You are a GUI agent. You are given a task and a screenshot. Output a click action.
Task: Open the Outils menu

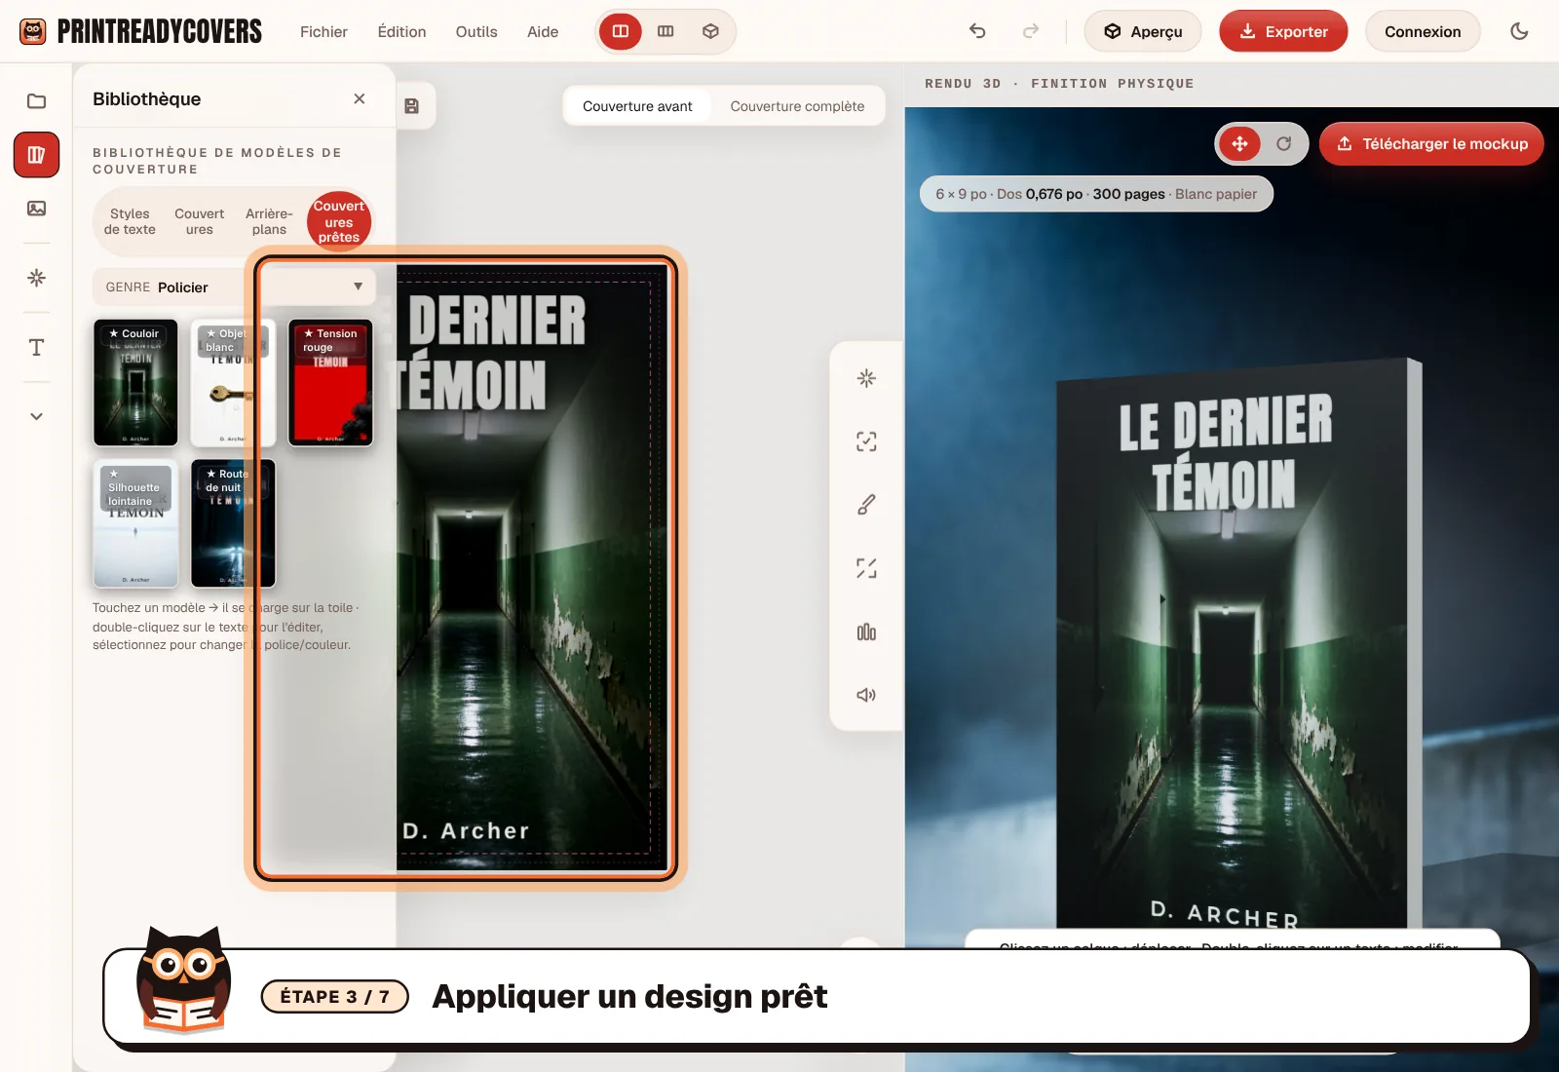(476, 31)
